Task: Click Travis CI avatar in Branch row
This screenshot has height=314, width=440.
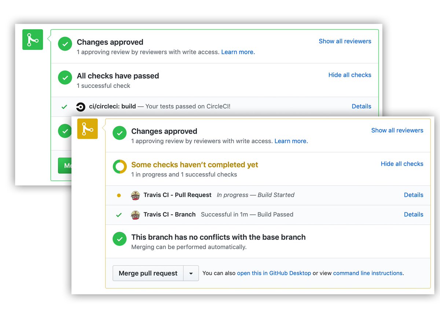Action: pyautogui.click(x=135, y=215)
